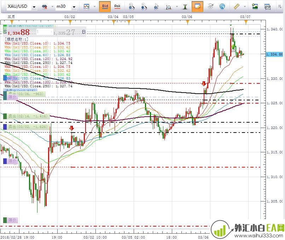
Task: Click the green vertical autoscale icon
Action: [185, 6]
